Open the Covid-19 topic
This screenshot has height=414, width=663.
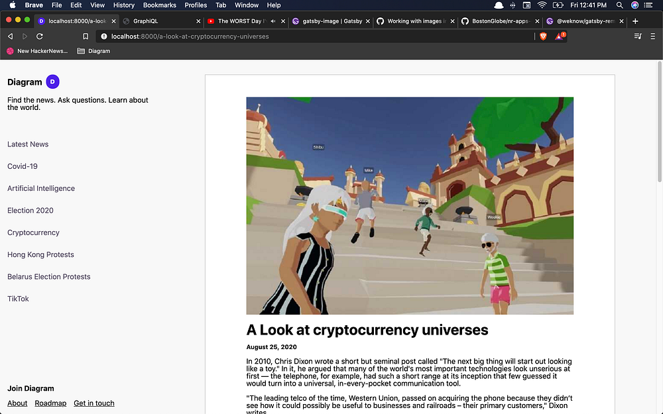tap(23, 166)
